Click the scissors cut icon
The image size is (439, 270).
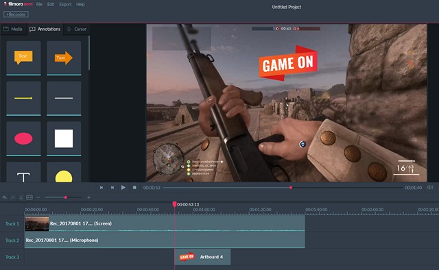point(21,197)
